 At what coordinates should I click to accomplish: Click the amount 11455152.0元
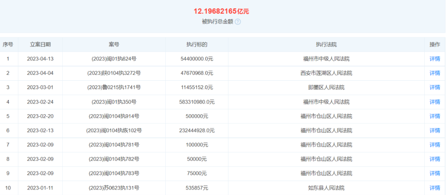(197, 87)
